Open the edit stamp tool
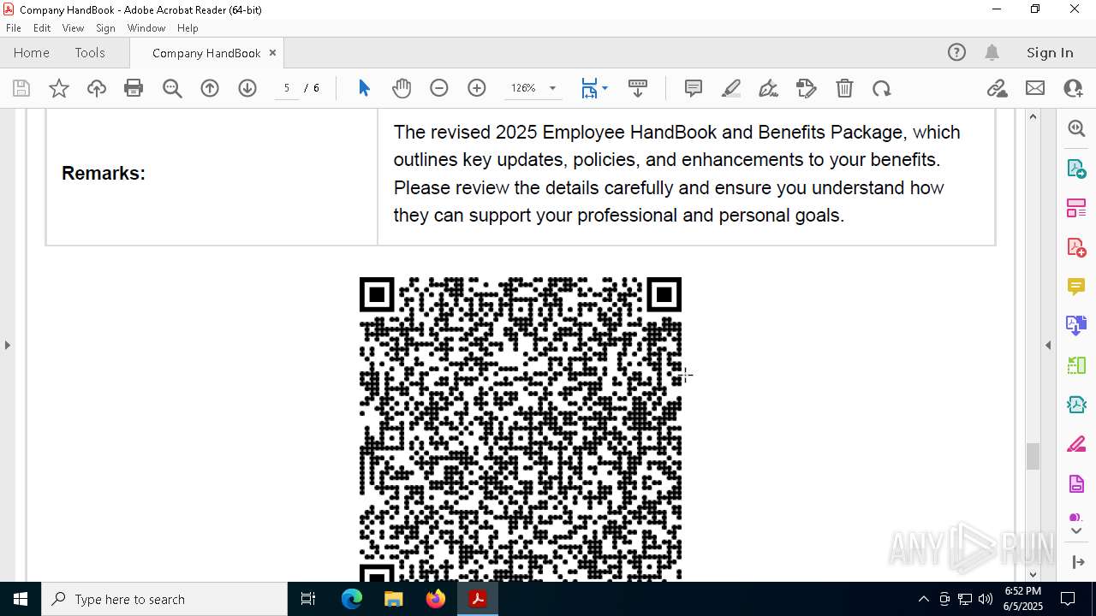The image size is (1096, 616). coord(807,88)
